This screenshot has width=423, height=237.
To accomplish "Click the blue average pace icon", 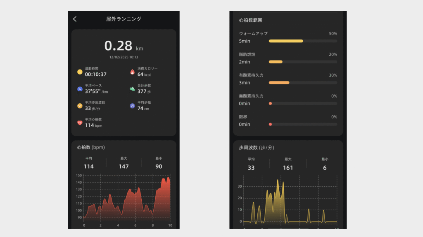I will pyautogui.click(x=80, y=89).
